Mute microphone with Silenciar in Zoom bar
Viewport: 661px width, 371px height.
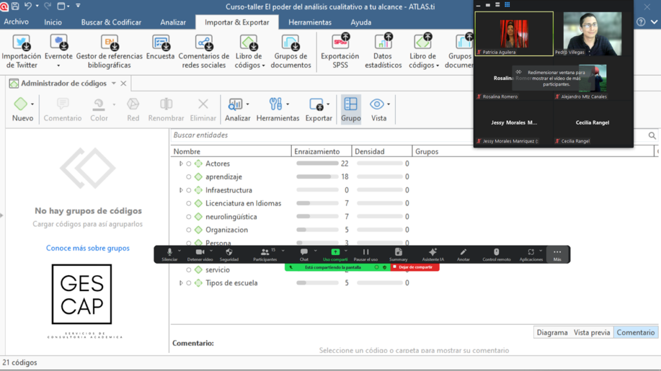170,254
